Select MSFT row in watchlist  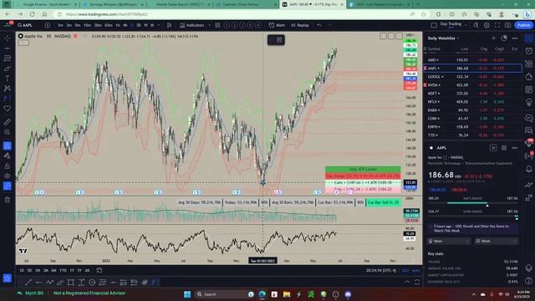(472, 94)
